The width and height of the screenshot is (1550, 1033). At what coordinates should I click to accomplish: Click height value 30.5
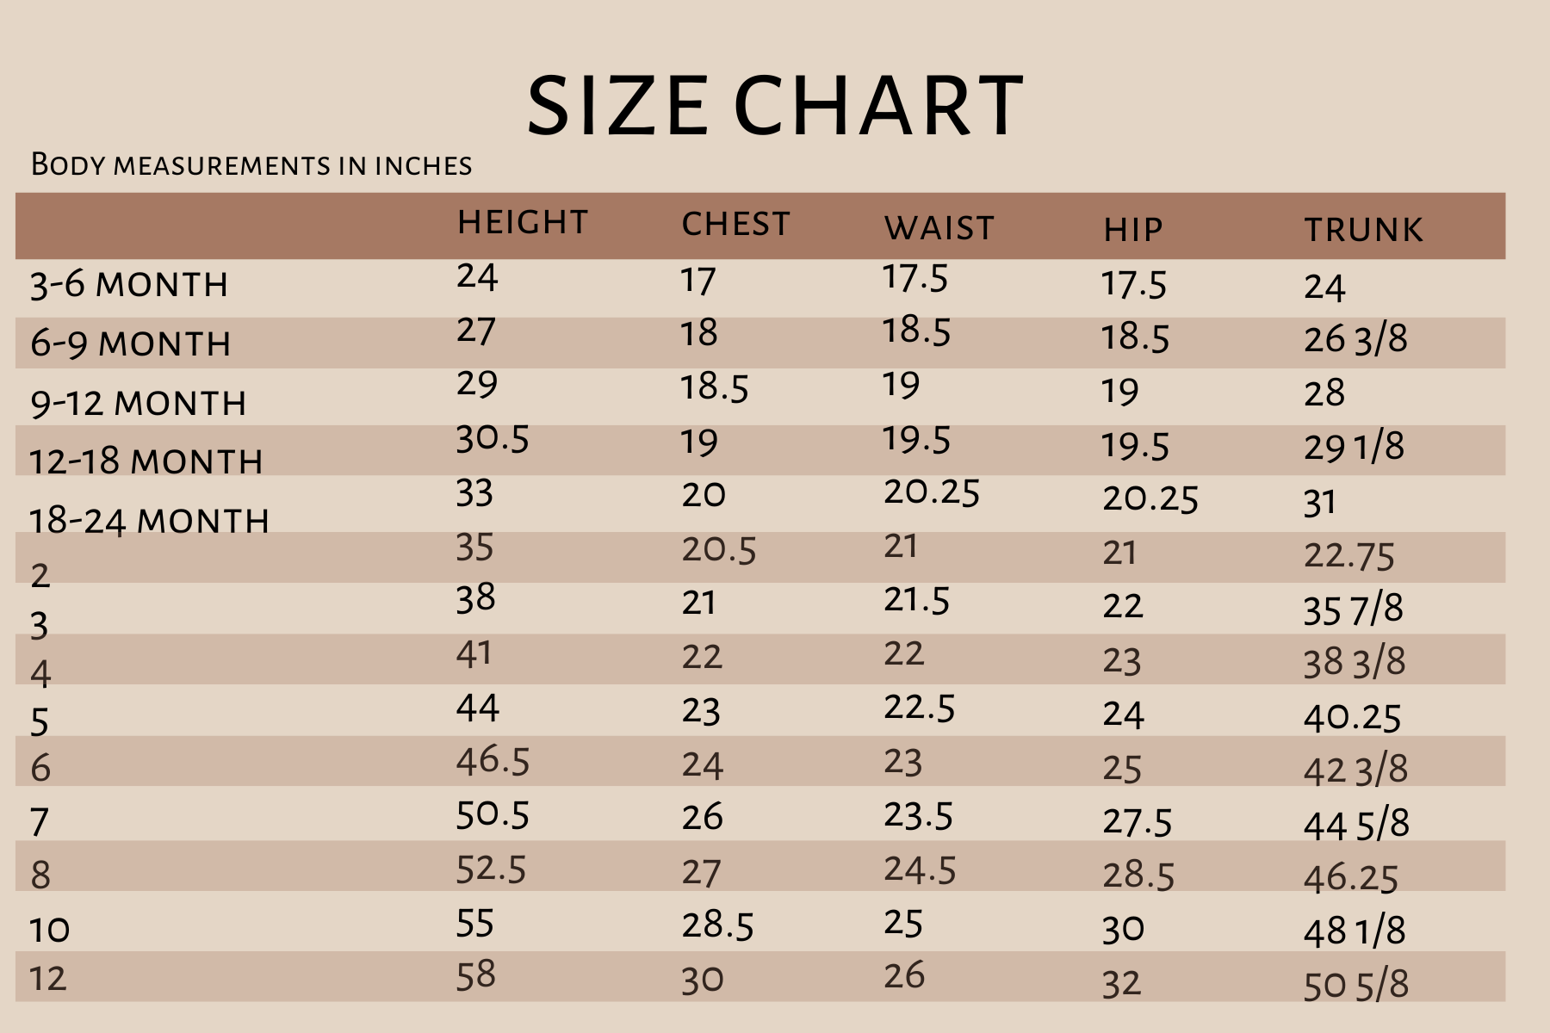[492, 439]
